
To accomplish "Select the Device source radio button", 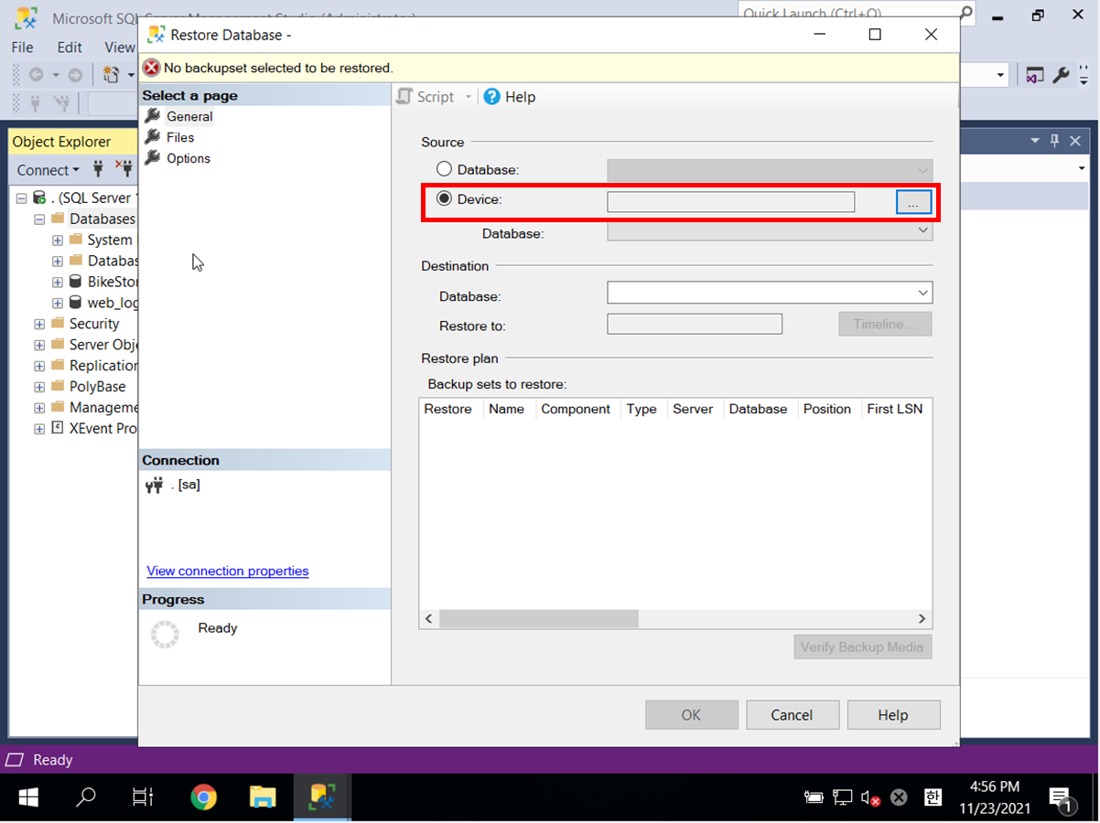I will click(x=444, y=198).
